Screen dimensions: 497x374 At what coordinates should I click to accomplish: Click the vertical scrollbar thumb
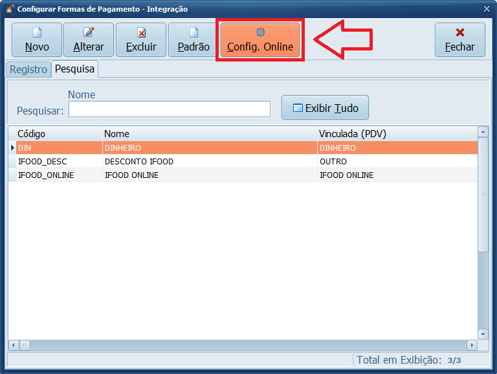483,195
